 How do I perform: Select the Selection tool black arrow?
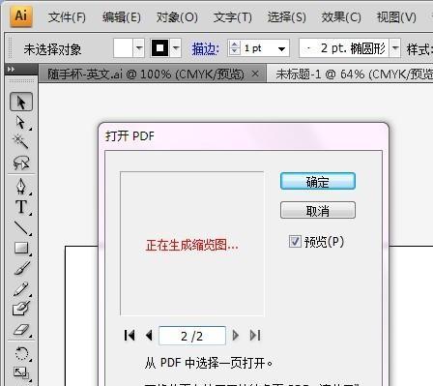pyautogui.click(x=21, y=102)
